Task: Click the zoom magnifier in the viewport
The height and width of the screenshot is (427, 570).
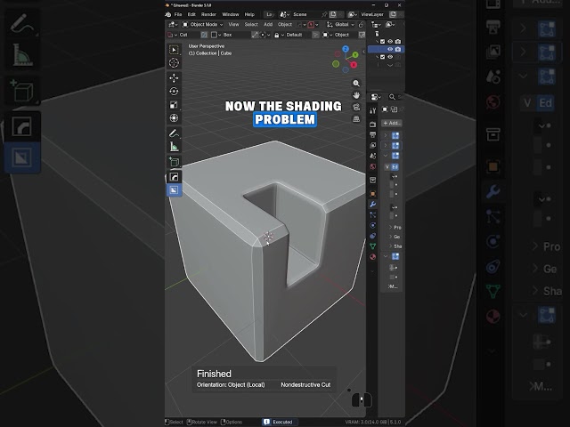Action: point(356,83)
